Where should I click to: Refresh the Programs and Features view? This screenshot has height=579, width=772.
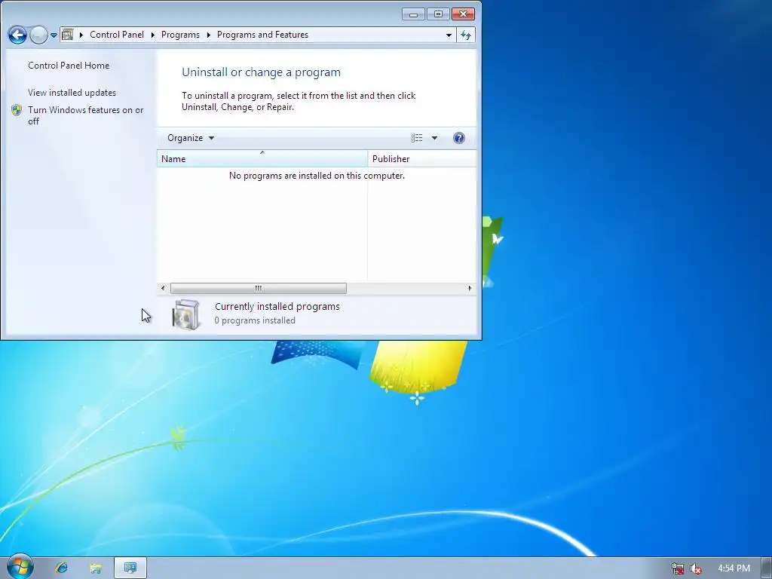click(466, 35)
